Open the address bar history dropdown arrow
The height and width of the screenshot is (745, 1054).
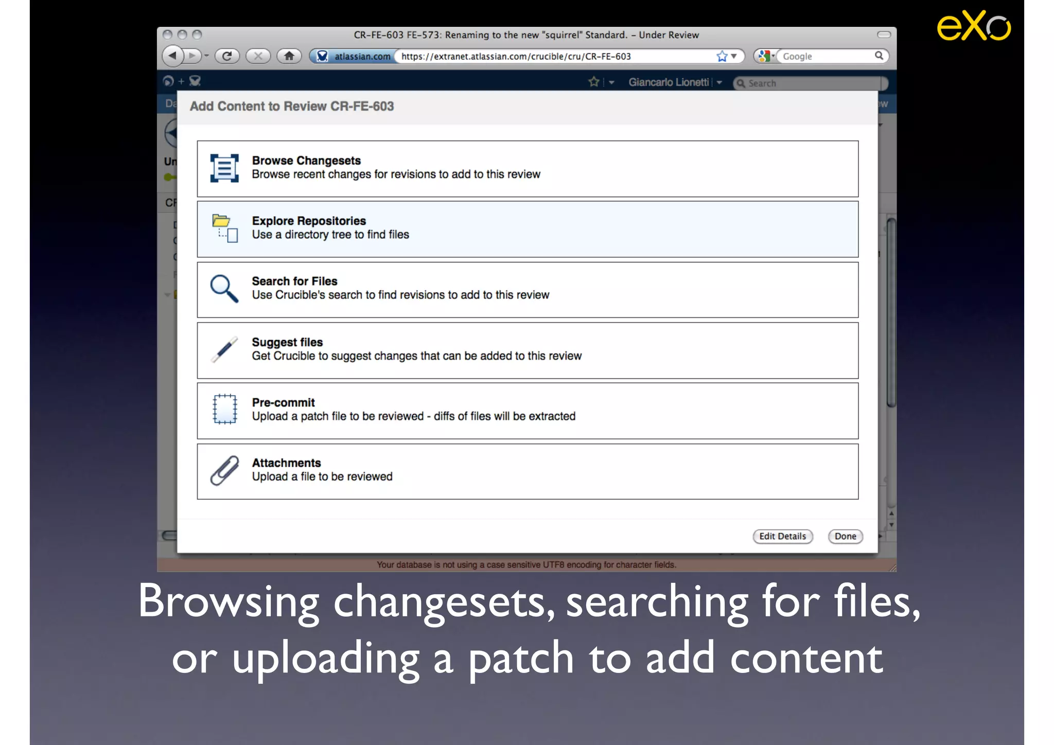pos(734,56)
